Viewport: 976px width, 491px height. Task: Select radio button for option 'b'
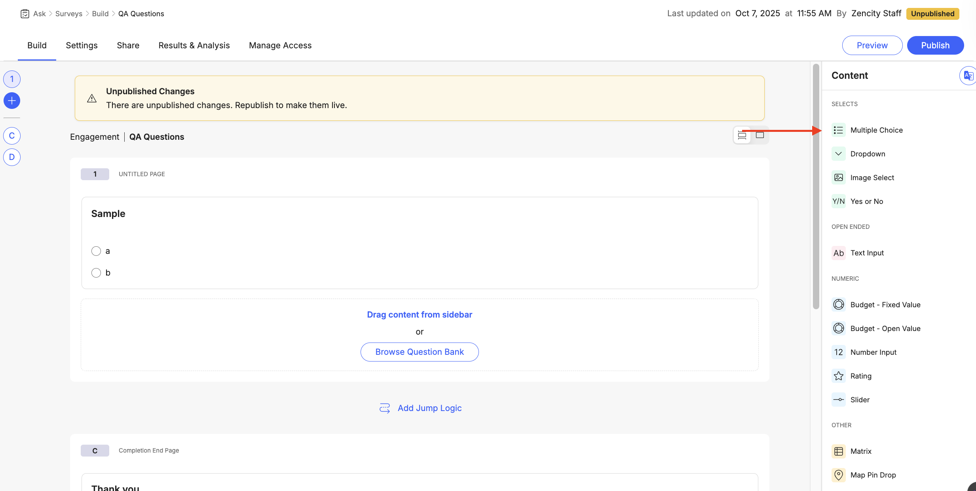(x=96, y=272)
